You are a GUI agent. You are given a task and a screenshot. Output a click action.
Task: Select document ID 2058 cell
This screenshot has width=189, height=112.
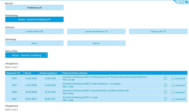click(14, 92)
